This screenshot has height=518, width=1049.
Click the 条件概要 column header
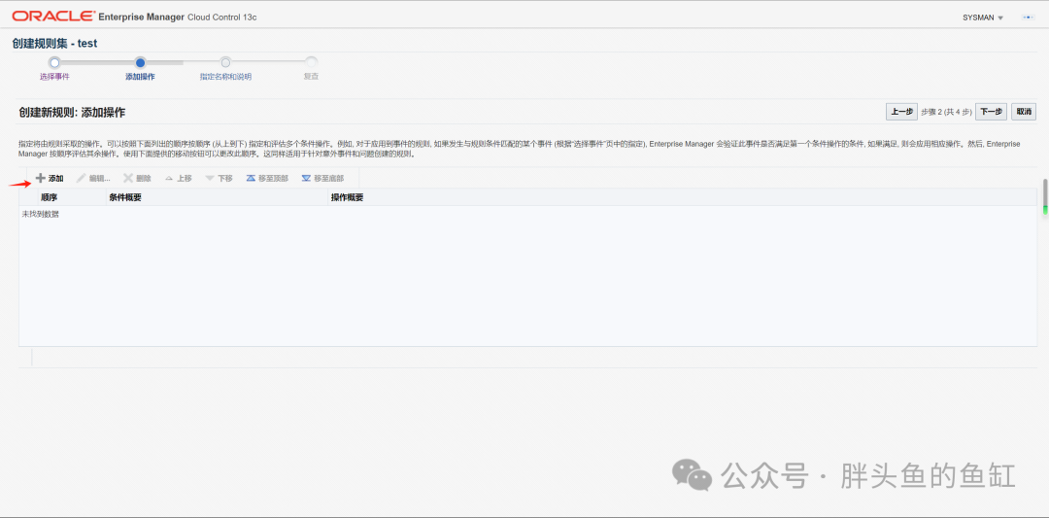(125, 197)
